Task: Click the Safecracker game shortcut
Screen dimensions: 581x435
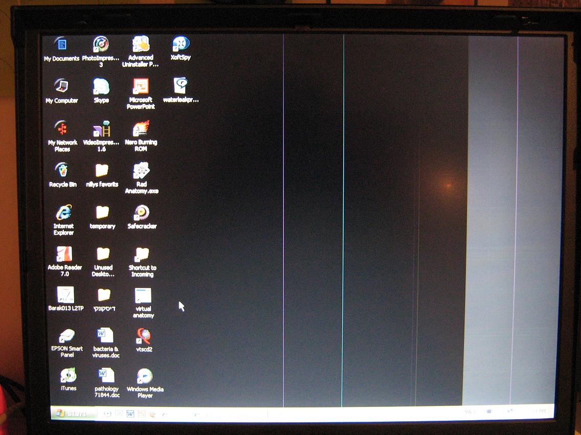Action: coord(142,212)
